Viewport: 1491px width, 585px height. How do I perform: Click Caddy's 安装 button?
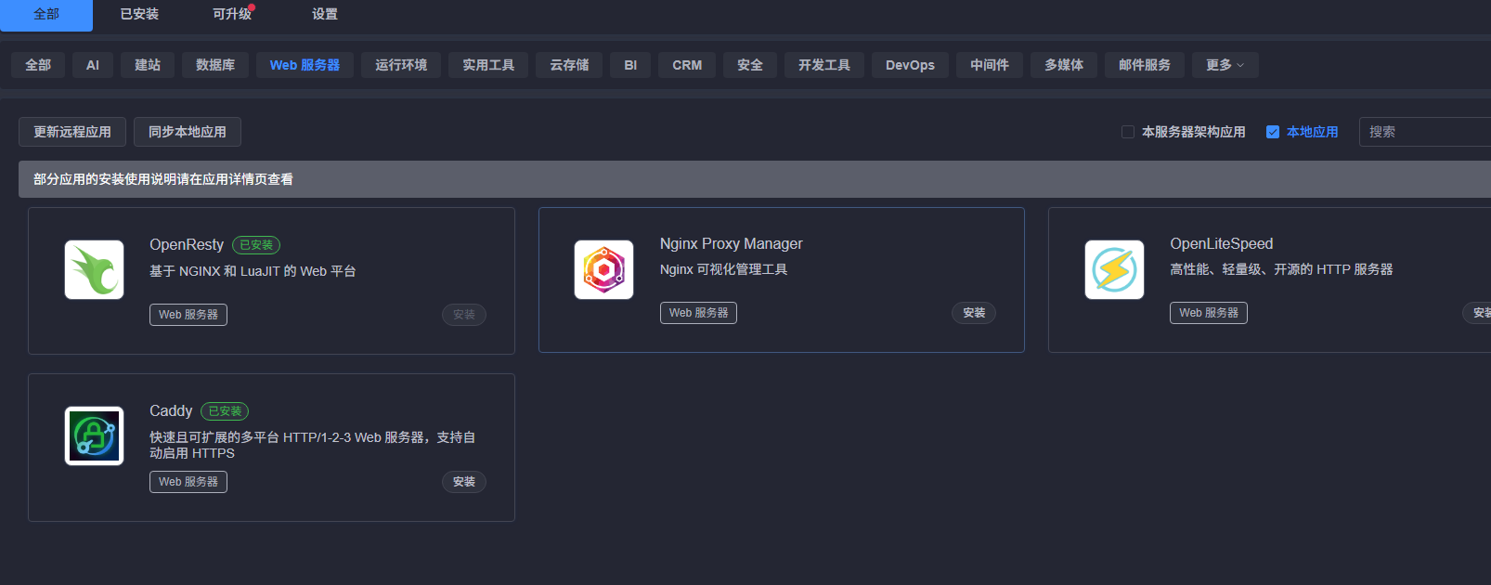464,482
